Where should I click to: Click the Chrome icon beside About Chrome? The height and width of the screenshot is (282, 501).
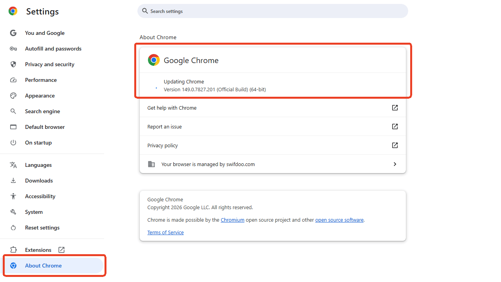[13, 266]
